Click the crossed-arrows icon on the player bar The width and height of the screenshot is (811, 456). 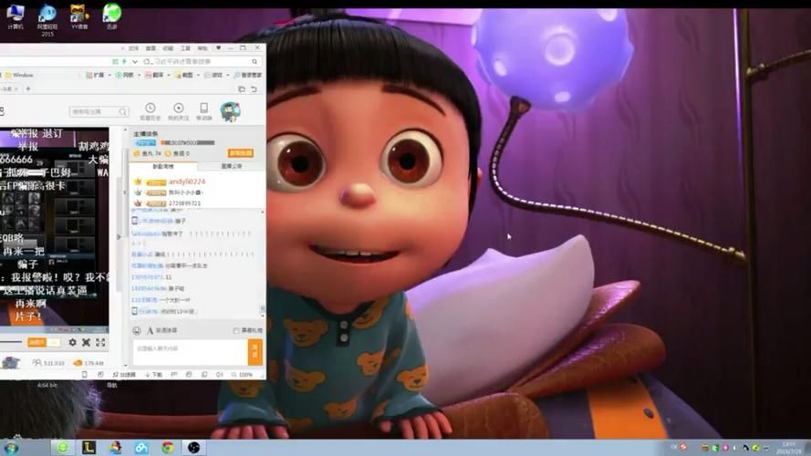click(87, 342)
